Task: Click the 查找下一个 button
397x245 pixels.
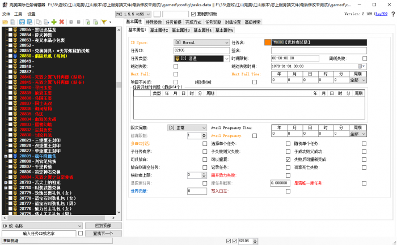Action: pyautogui.click(x=100, y=233)
